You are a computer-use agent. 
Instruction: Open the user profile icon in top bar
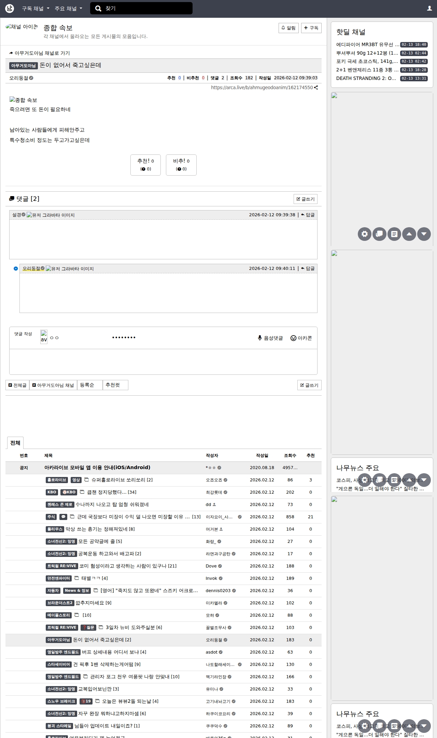429,9
